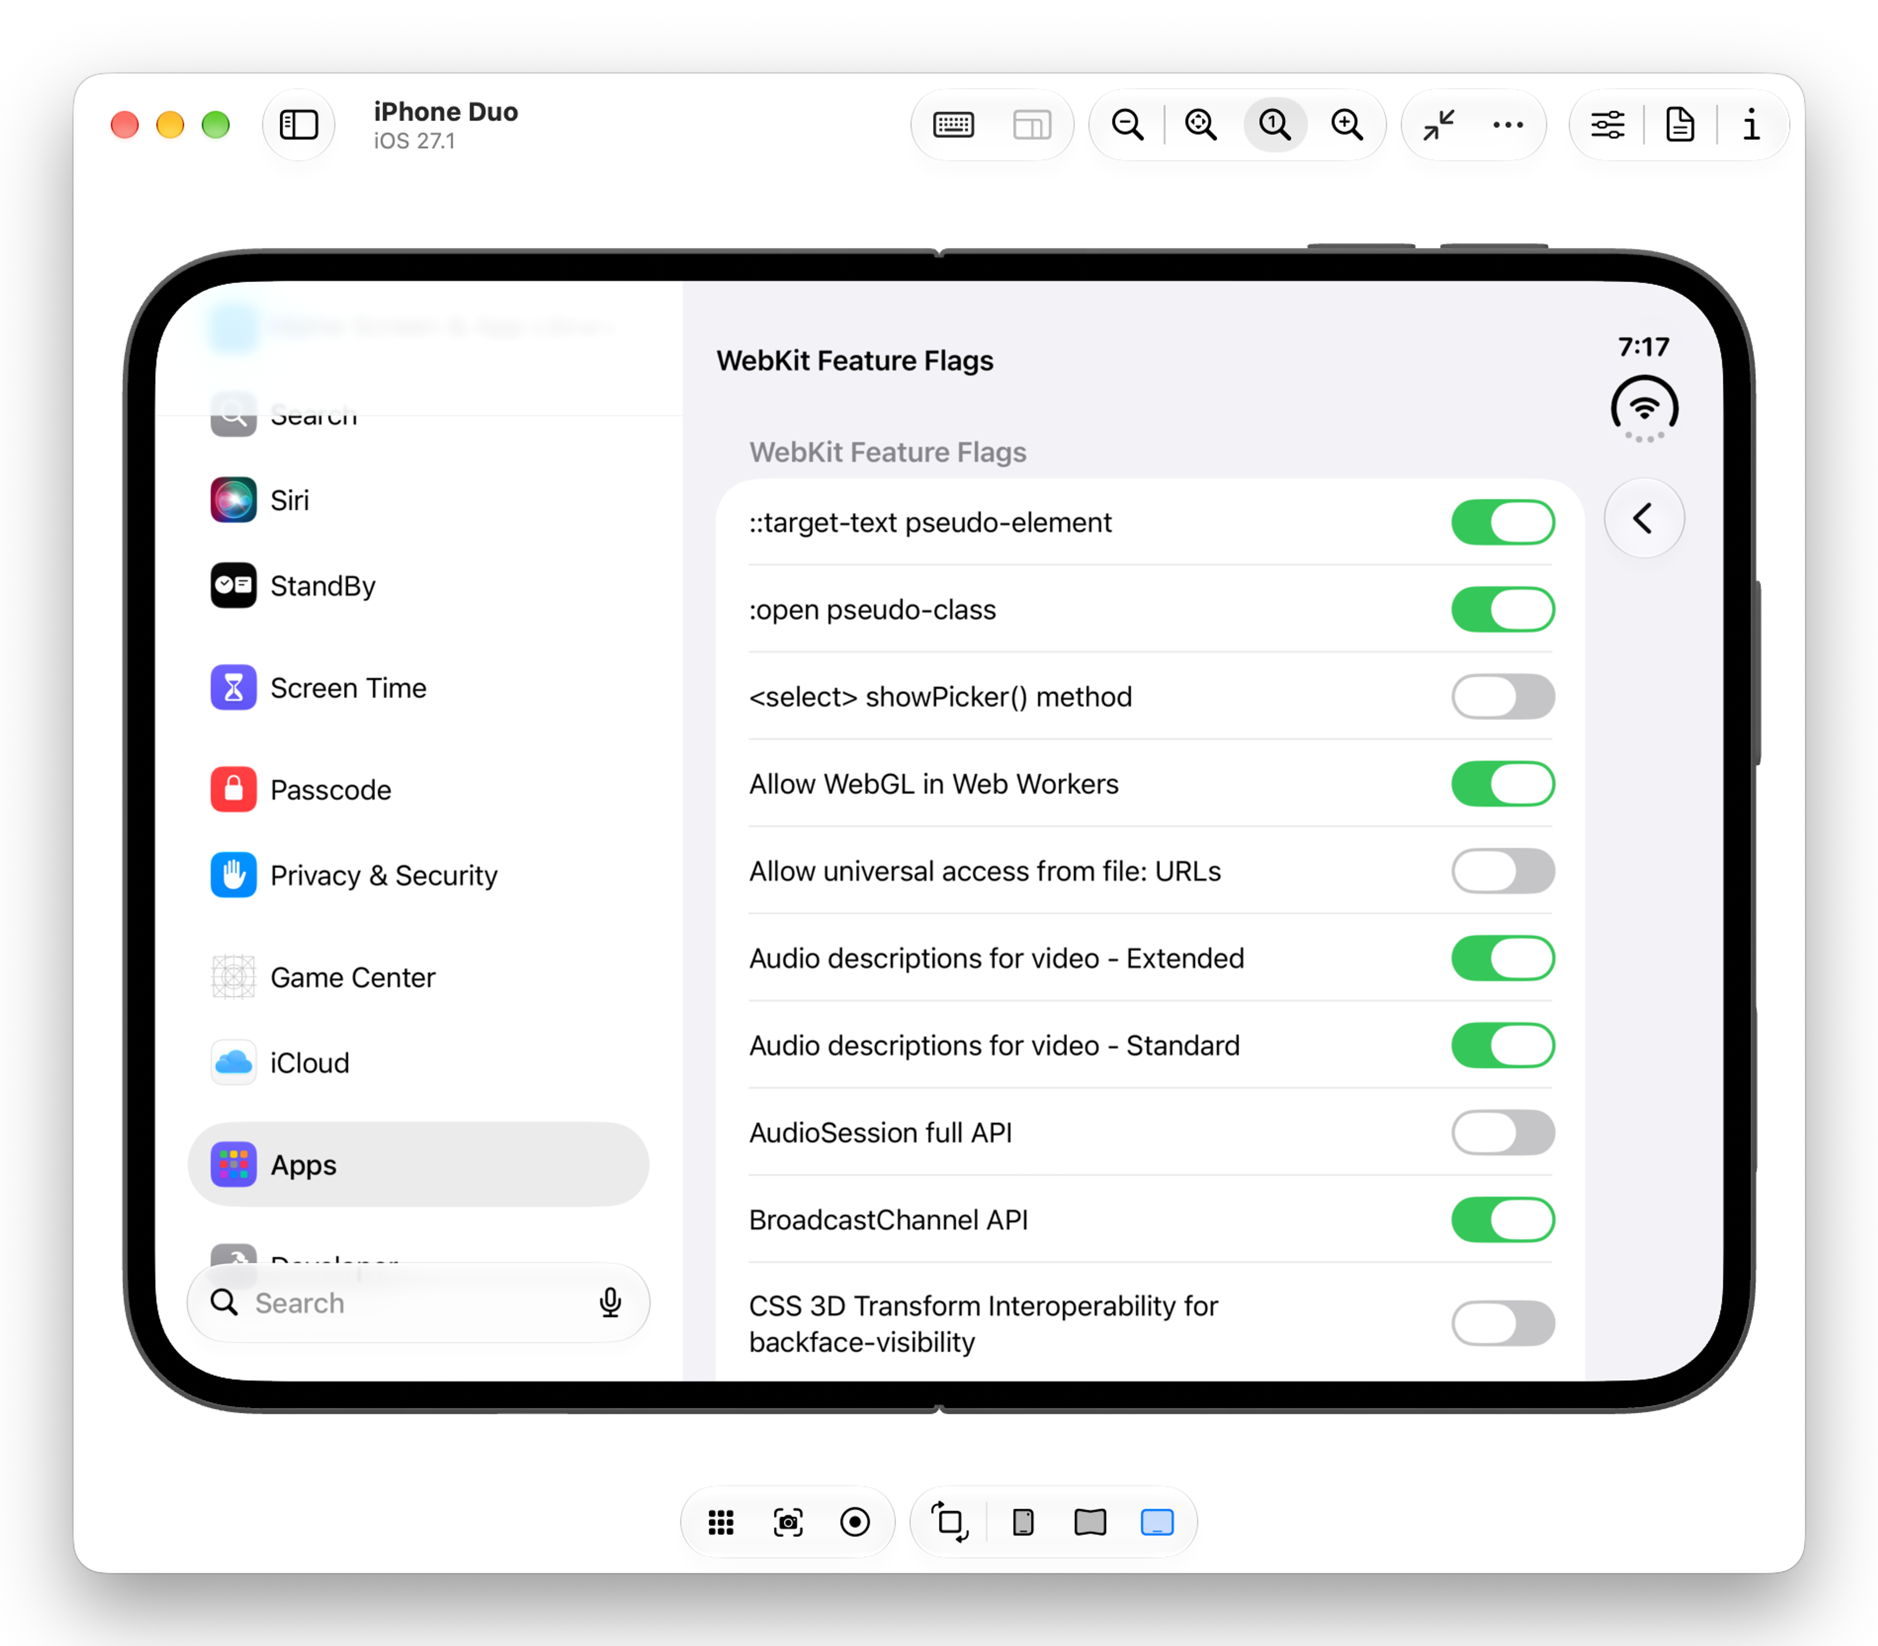Open StandBy settings in sidebar

pyautogui.click(x=418, y=585)
